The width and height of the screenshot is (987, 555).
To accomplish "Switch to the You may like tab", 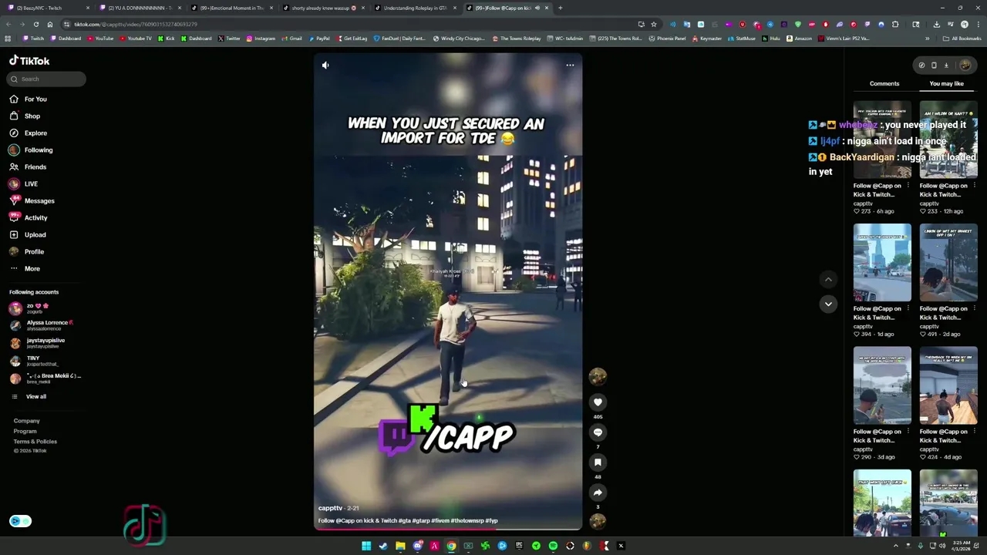I will [946, 83].
